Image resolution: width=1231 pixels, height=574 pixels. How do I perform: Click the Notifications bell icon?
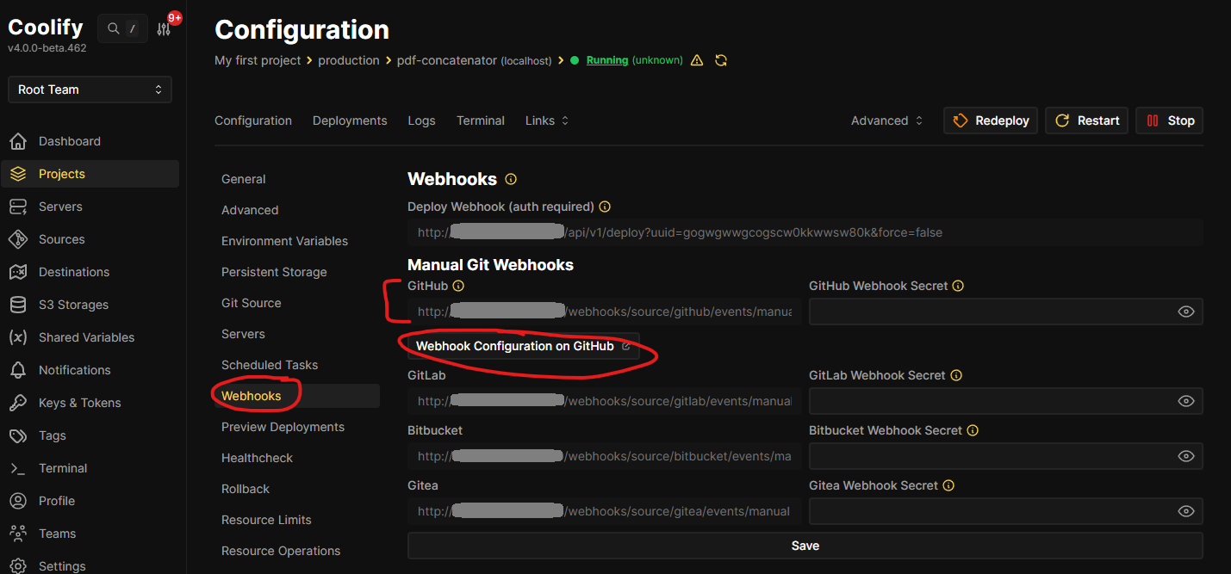(18, 370)
